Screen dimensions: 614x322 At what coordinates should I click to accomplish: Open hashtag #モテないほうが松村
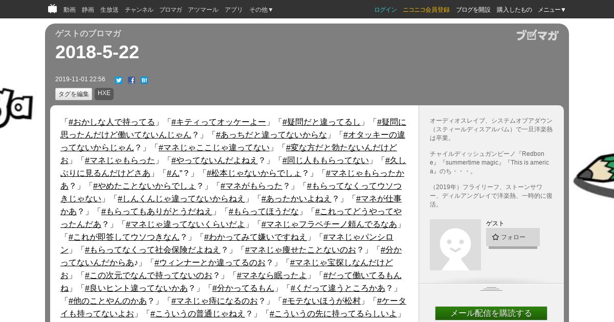pos(321,301)
